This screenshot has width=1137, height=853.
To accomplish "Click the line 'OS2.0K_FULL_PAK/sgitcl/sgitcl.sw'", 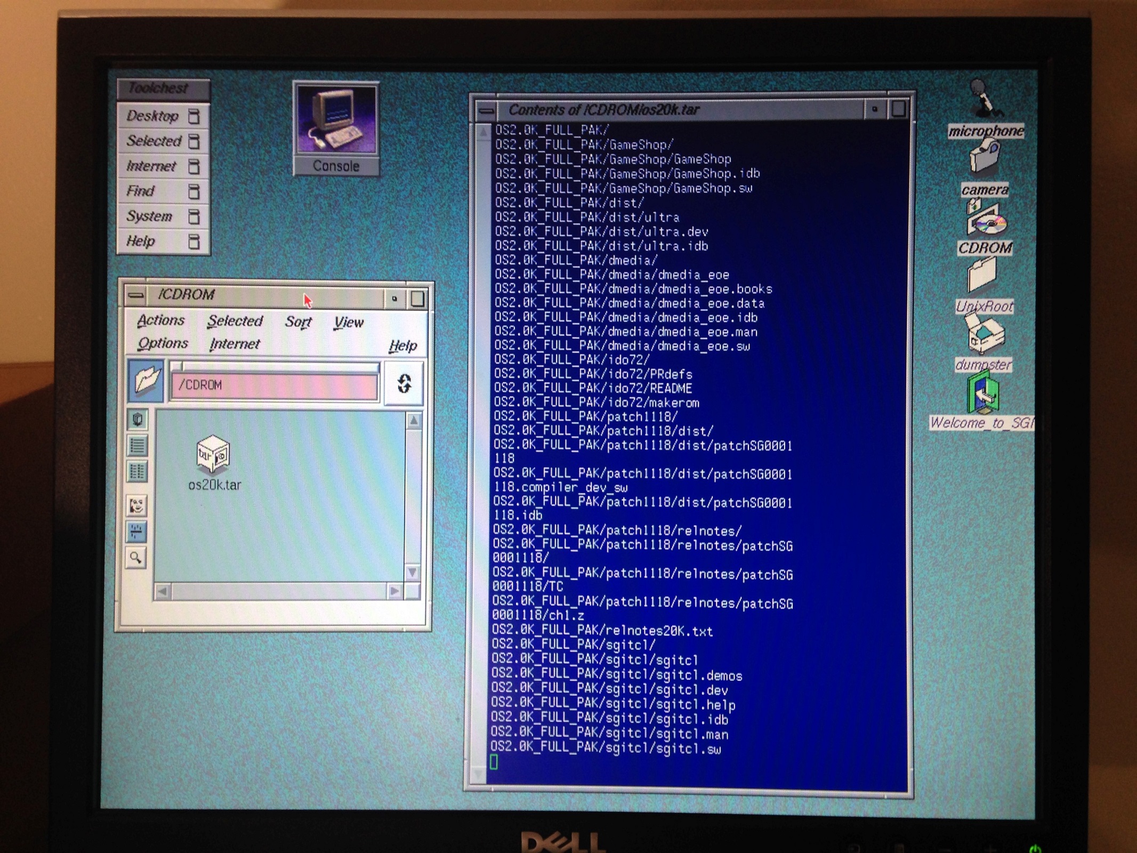I will 606,749.
